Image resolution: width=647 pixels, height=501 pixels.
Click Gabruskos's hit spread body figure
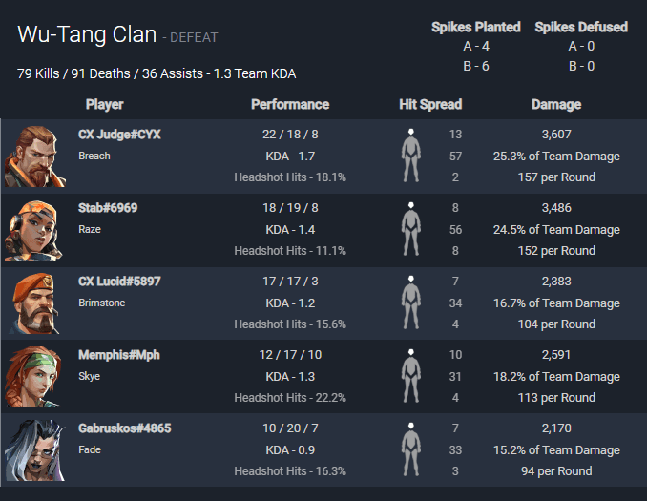(x=411, y=449)
